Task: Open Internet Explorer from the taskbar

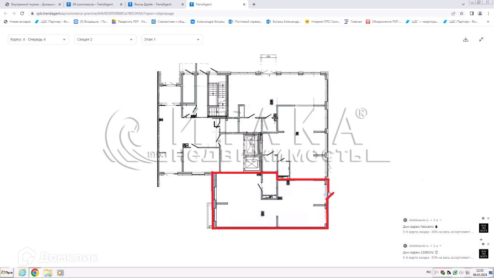Action: (x=22, y=273)
